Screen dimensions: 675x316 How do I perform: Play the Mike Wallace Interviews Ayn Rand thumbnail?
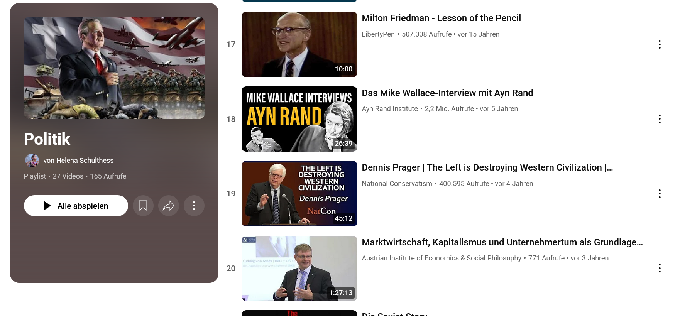(299, 119)
